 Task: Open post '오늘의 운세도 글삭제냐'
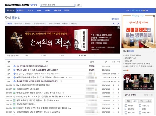(26, 104)
